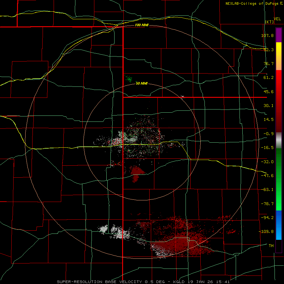Click the 45.6 velocity scale value
This screenshot has height=284, width=284.
tap(269, 92)
